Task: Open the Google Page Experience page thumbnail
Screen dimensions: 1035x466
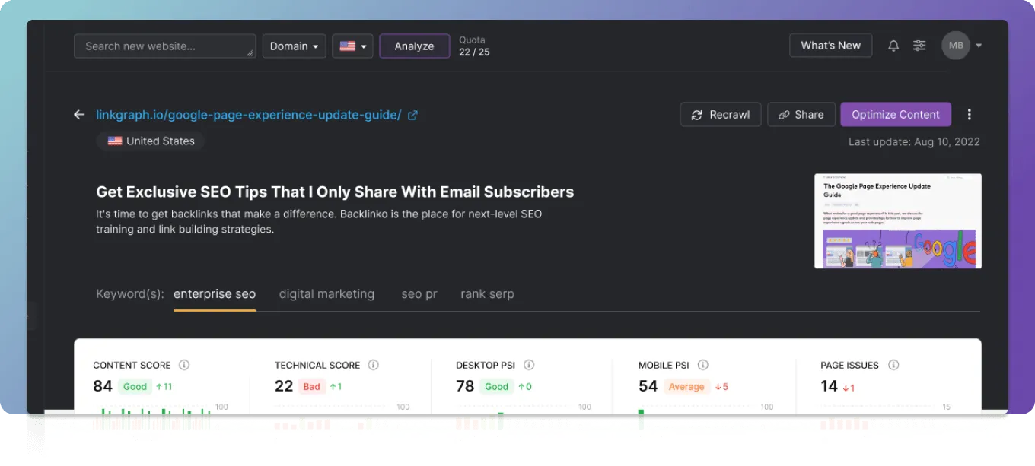Action: (x=897, y=220)
